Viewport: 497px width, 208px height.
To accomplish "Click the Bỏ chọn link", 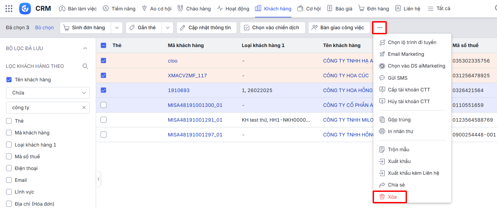I will tap(44, 28).
